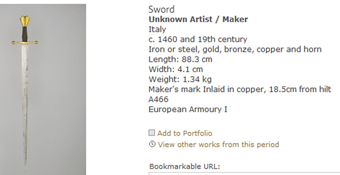Tick the Add to Portfolio checkbox
The height and width of the screenshot is (175, 340).
pyautogui.click(x=152, y=133)
